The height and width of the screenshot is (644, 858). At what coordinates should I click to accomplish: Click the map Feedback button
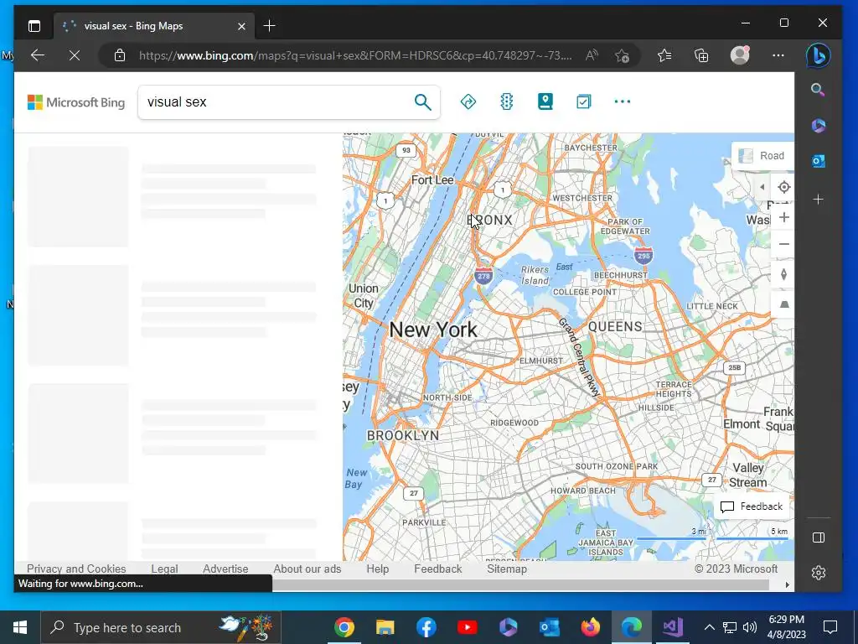pyautogui.click(x=752, y=506)
